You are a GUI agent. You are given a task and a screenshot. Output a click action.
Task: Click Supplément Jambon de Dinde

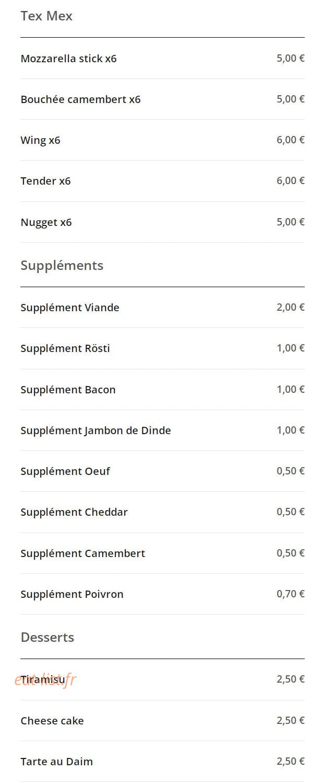[x=162, y=430]
